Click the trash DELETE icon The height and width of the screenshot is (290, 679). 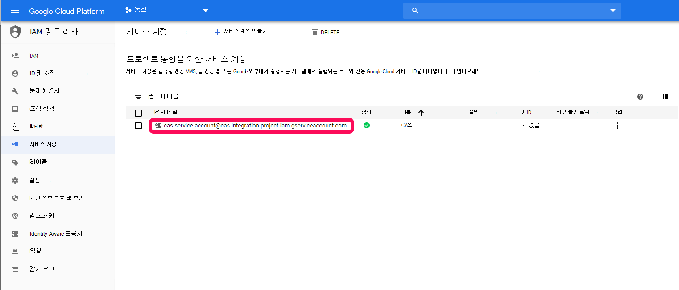pyautogui.click(x=315, y=32)
